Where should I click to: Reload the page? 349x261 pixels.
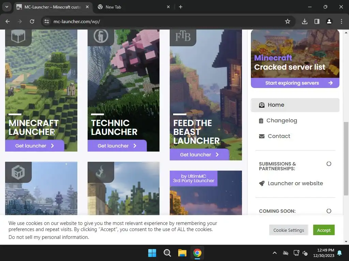pyautogui.click(x=32, y=21)
